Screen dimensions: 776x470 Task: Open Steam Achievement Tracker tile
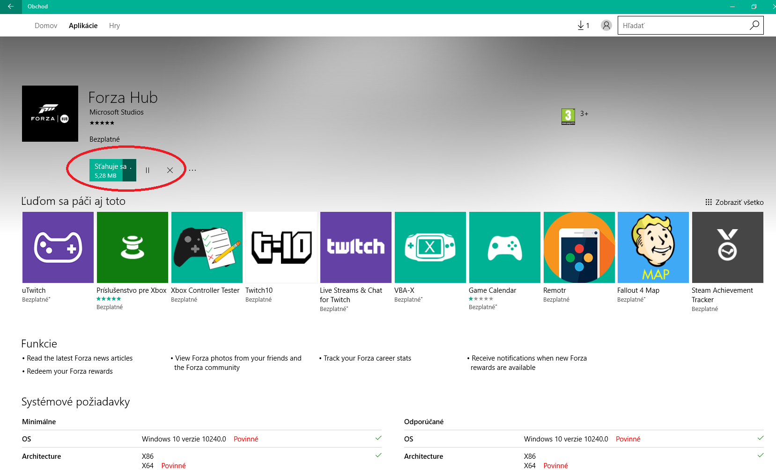[x=728, y=247]
